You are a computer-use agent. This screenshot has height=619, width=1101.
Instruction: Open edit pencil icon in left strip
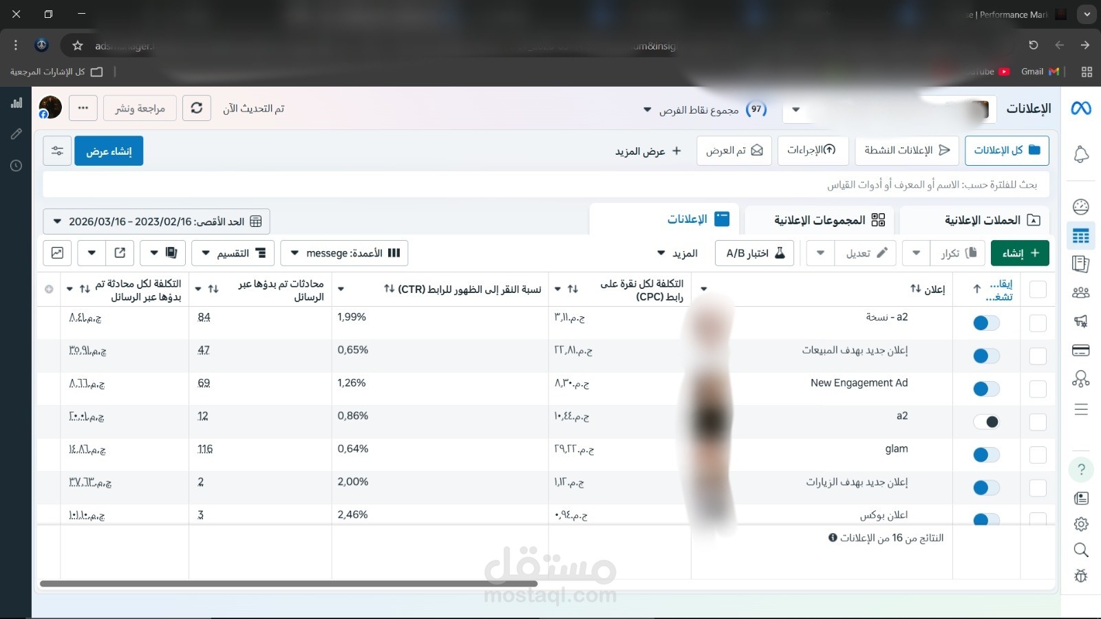tap(17, 134)
